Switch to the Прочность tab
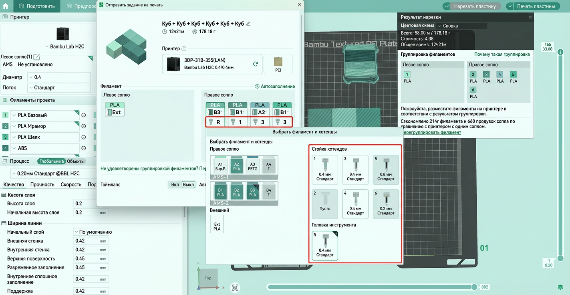The width and height of the screenshot is (570, 295). point(42,185)
